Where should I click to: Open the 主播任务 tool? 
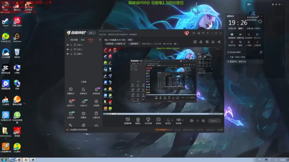[x=96, y=115]
